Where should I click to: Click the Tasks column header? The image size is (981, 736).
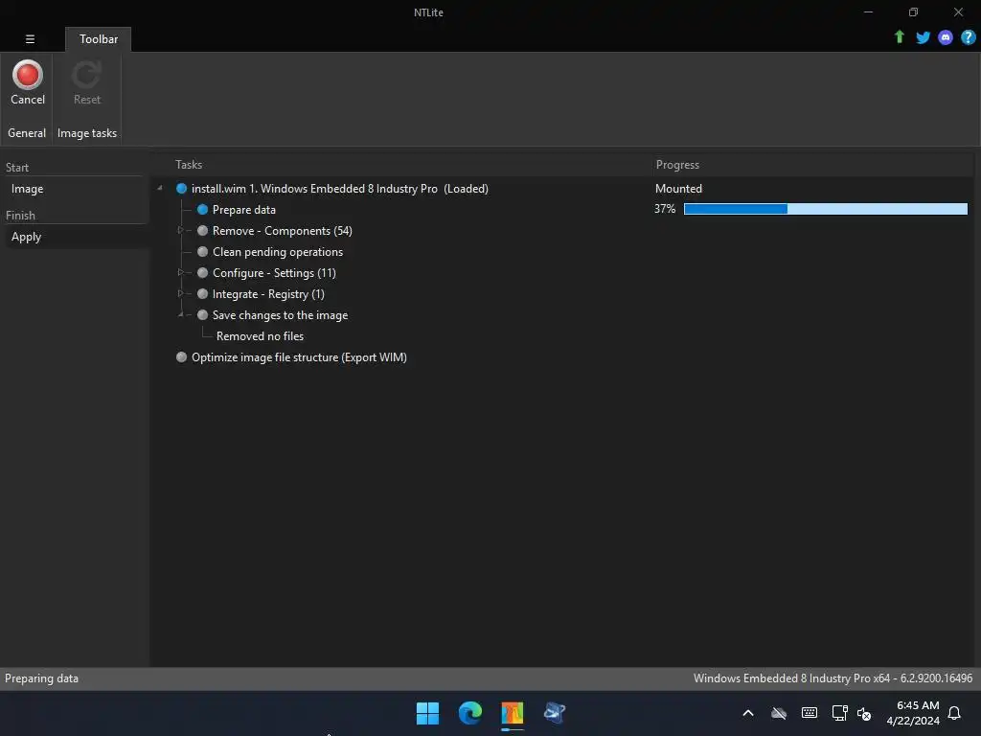point(189,165)
